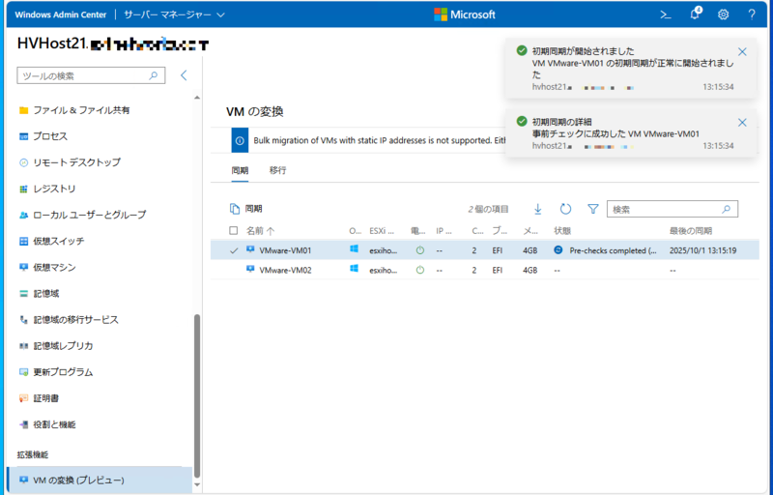This screenshot has width=773, height=495.
Task: Click the power state icon for VMware-VM02
Action: [x=420, y=270]
